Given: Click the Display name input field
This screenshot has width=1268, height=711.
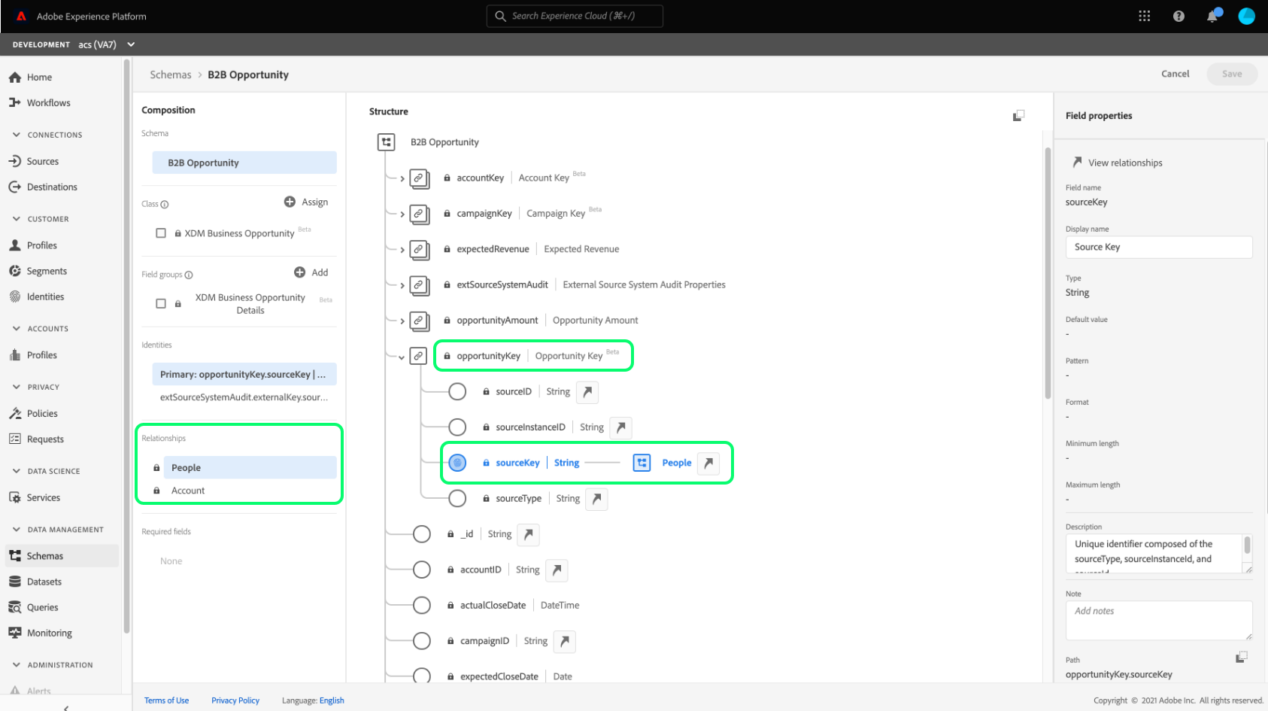Looking at the screenshot, I should click(1159, 247).
